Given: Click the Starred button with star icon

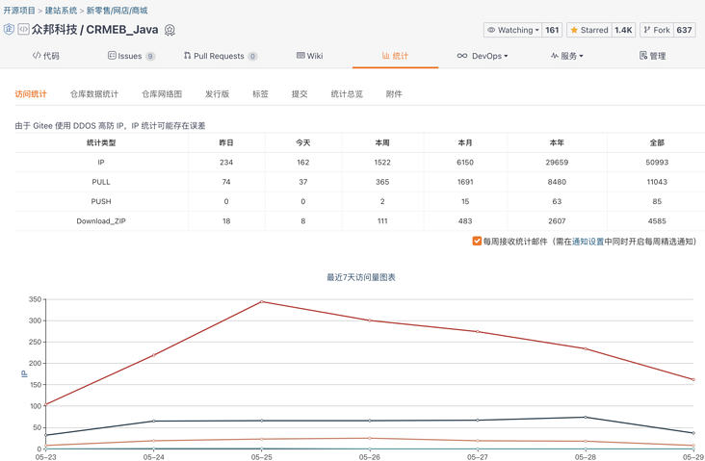Looking at the screenshot, I should [x=587, y=30].
